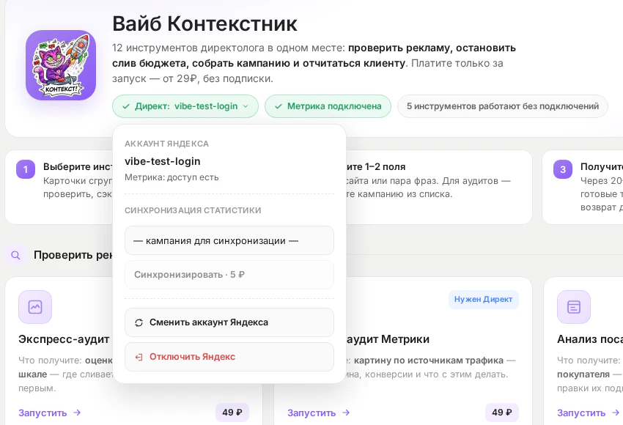Open the кампания для синхронизации select box
This screenshot has height=425, width=623.
[x=229, y=240]
